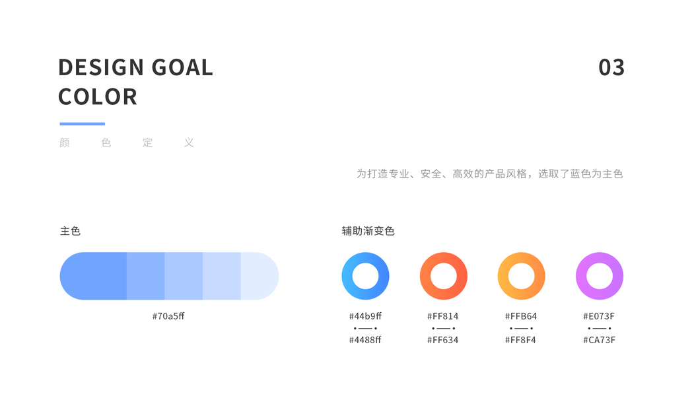This screenshot has height=396, width=694.
Task: Select the fourth light blue swatch
Action: pyautogui.click(x=221, y=276)
